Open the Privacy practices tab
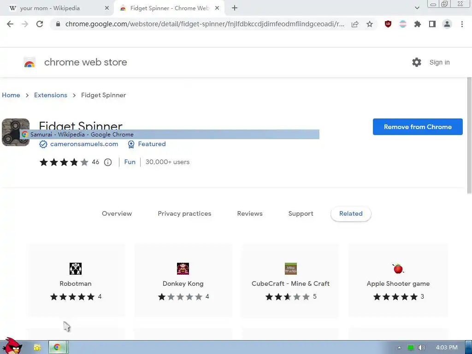The image size is (472, 354). pyautogui.click(x=184, y=214)
